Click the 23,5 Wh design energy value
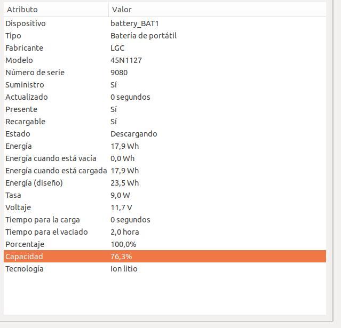Image resolution: width=341 pixels, height=328 pixels. tap(125, 183)
